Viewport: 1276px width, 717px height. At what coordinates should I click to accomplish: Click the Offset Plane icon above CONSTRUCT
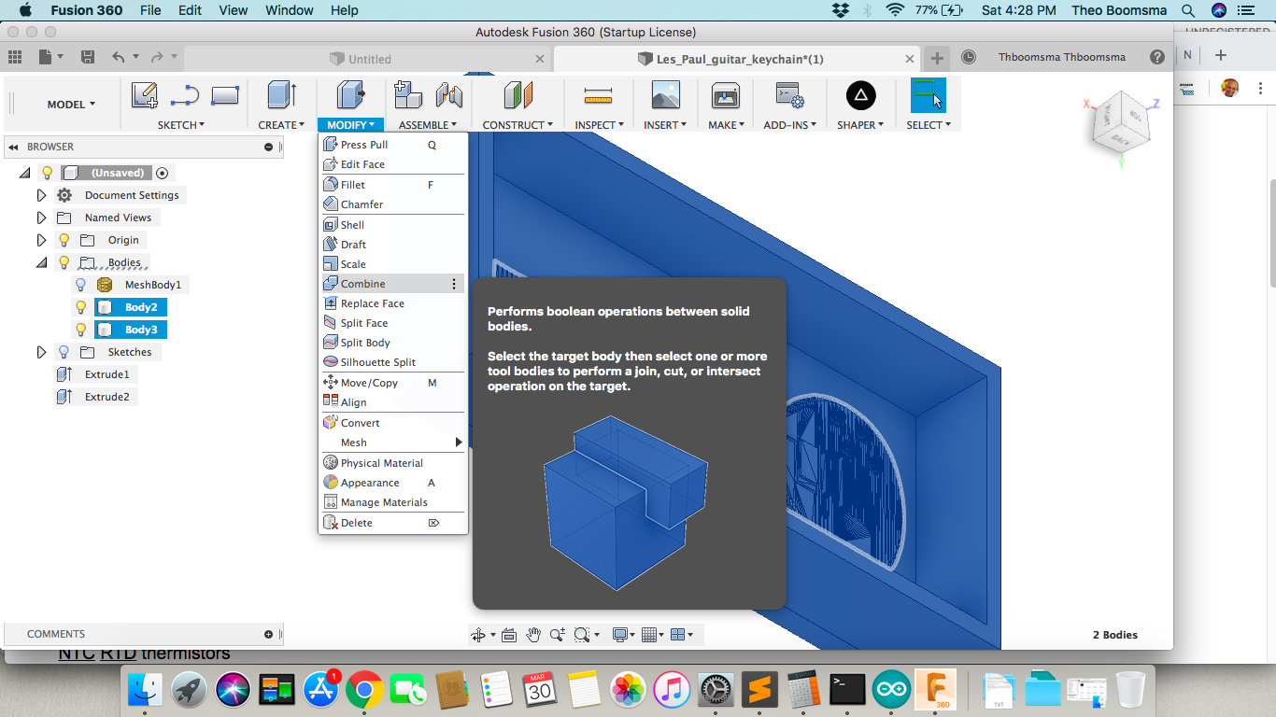click(x=517, y=94)
